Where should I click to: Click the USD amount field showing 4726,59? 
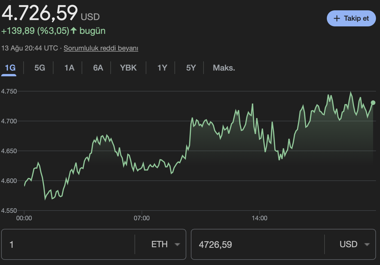pyautogui.click(x=258, y=244)
